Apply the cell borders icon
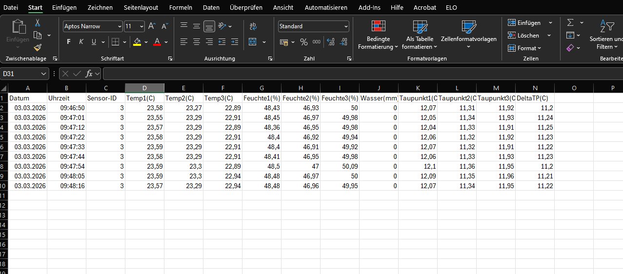This screenshot has width=623, height=274. tap(115, 42)
